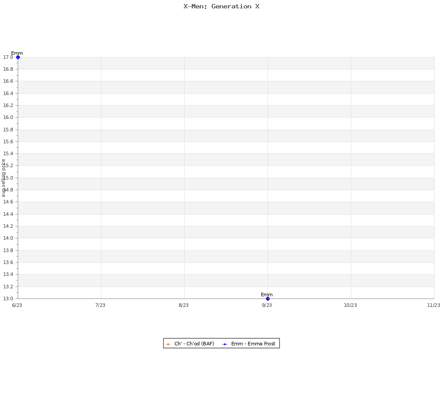
Task: Click y-axis value 15.6
Action: [8, 142]
